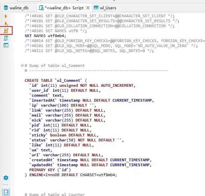Click the `createdAt` timestamp line
Screen dimensions: 205x196
coord(90,160)
